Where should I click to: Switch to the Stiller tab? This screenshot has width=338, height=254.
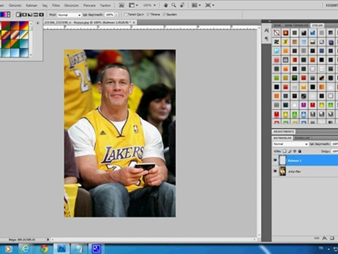click(317, 25)
